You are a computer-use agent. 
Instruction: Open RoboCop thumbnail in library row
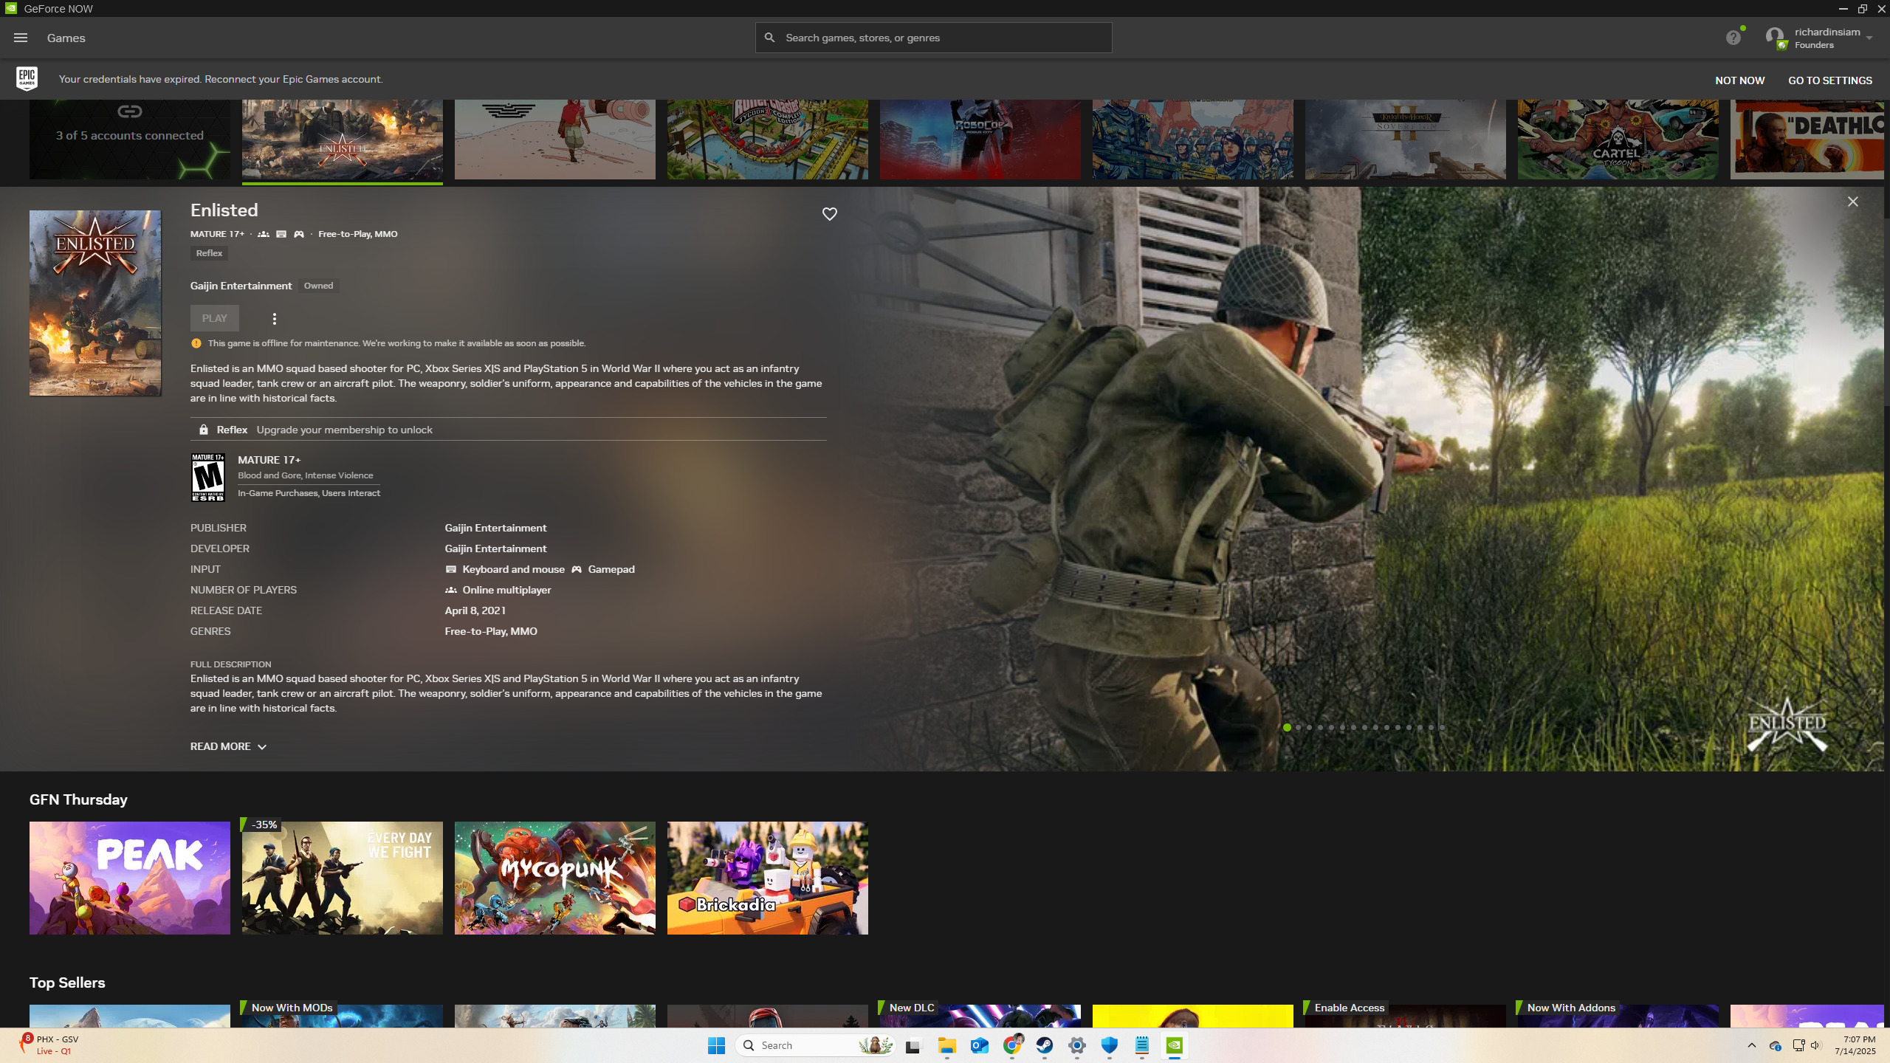click(980, 140)
